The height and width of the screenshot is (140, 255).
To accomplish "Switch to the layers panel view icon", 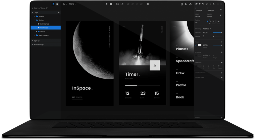I will [53, 4].
